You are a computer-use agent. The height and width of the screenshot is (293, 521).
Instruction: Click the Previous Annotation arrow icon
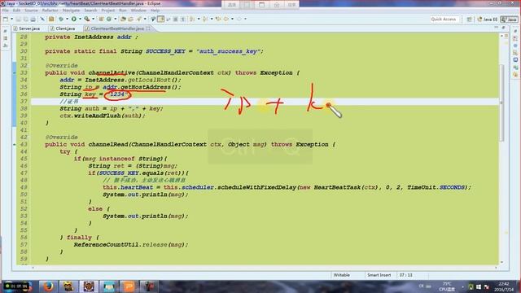pos(205,19)
